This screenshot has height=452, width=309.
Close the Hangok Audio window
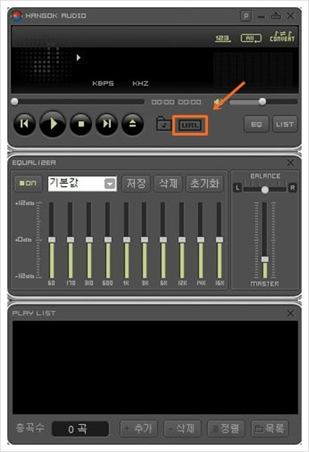click(x=291, y=15)
